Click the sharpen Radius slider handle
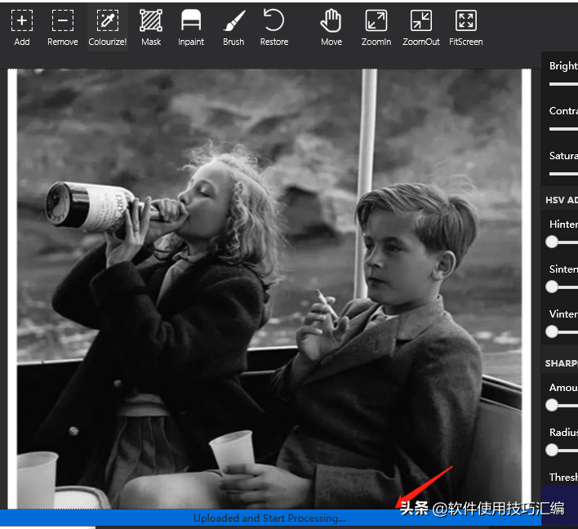578x529 pixels. click(x=553, y=450)
